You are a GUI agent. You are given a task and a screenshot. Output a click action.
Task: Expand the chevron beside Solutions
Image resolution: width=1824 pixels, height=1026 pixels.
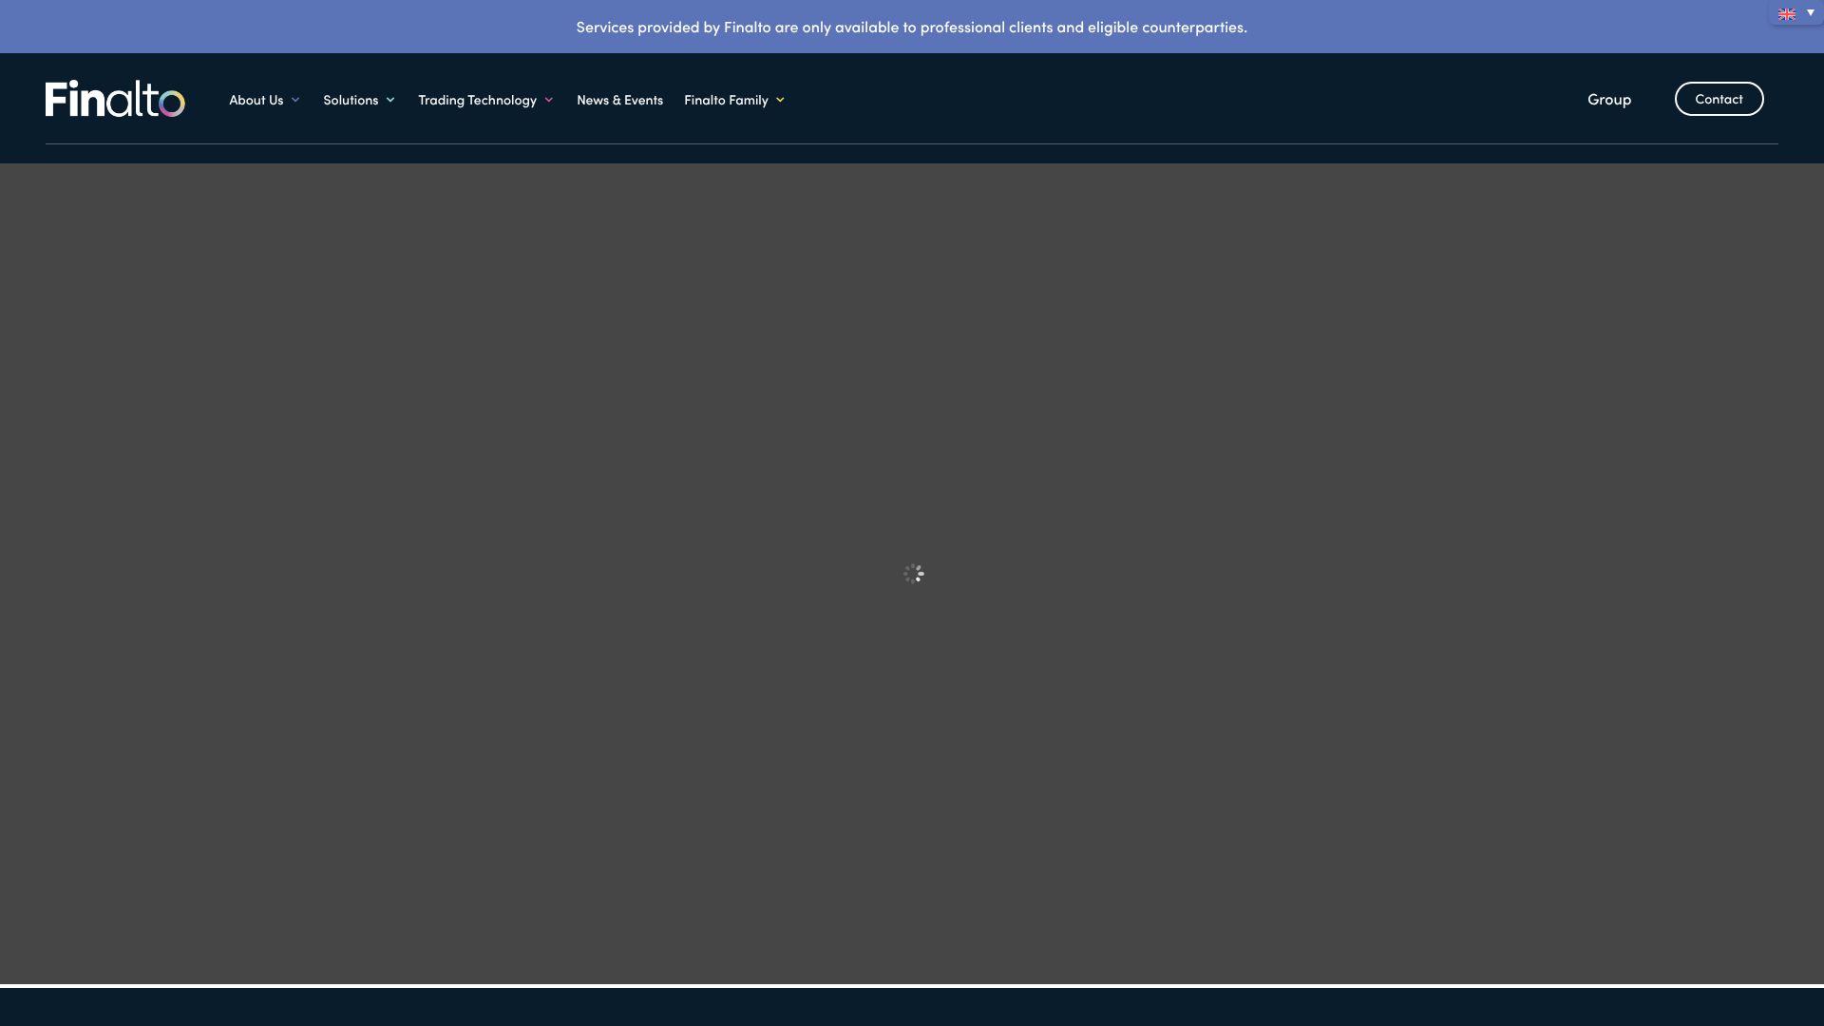[390, 100]
